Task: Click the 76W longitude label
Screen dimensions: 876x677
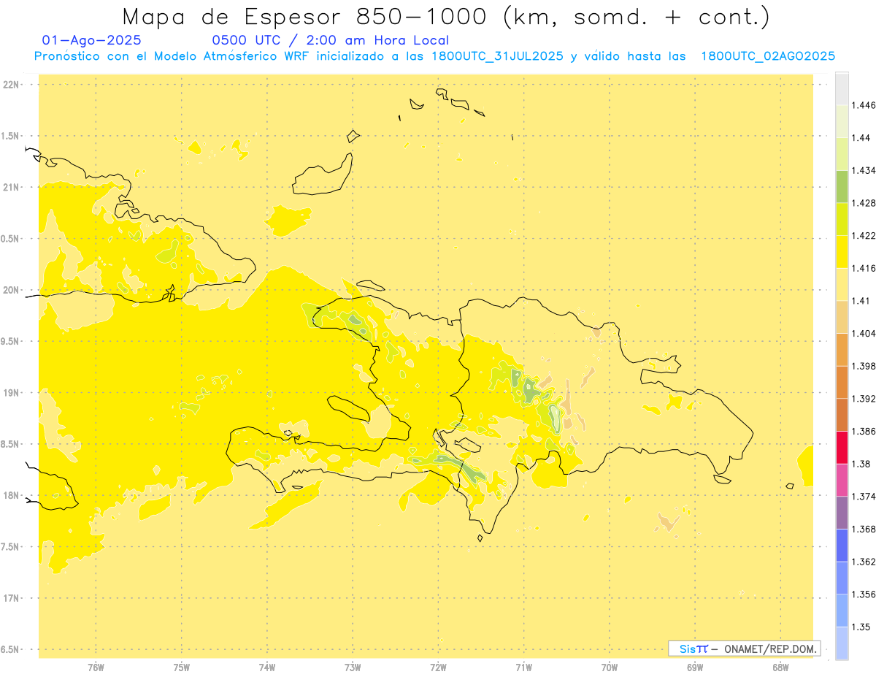Action: [x=96, y=667]
